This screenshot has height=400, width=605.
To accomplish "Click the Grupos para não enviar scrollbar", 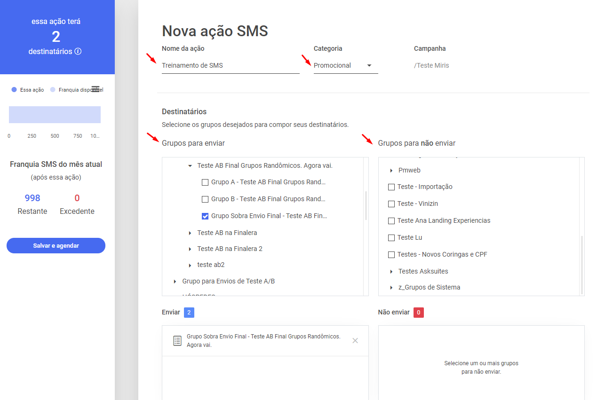I will coord(581,265).
